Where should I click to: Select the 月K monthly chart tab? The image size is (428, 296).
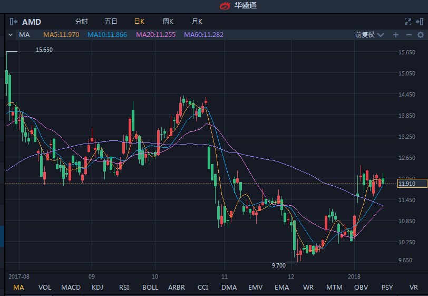click(197, 22)
